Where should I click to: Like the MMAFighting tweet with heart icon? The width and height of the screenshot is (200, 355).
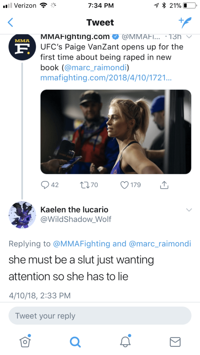coord(125,185)
